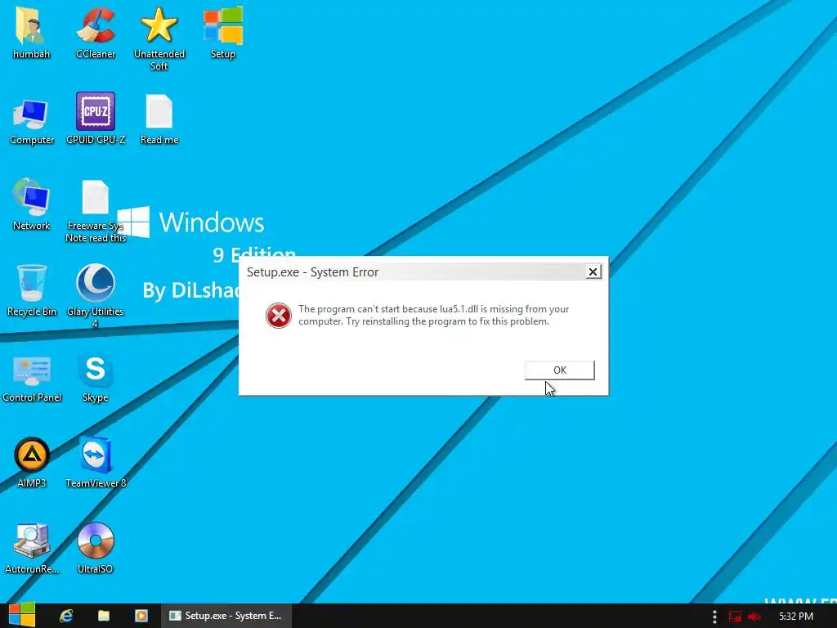Screen dimensions: 837x628
Task: Open File Explorer from the taskbar
Action: [x=104, y=616]
